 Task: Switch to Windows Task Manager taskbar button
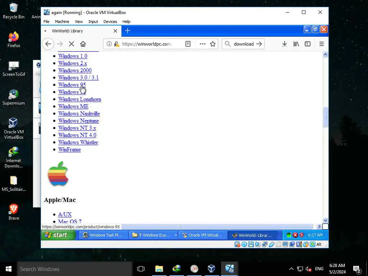(104, 235)
